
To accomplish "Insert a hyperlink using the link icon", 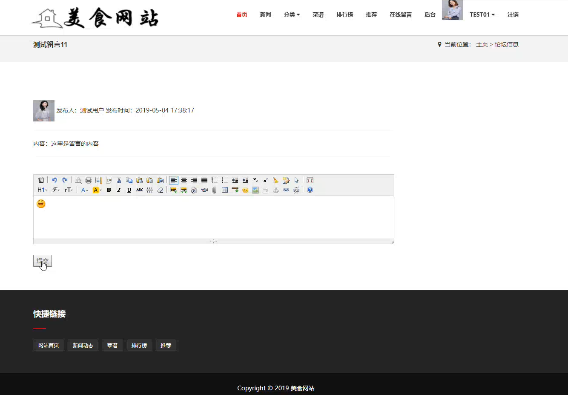I will (286, 190).
